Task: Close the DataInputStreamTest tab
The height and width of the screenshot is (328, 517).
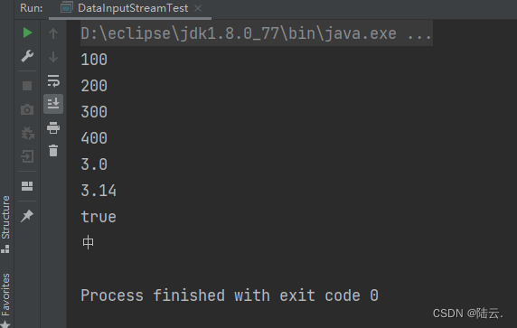Action: click(x=198, y=8)
